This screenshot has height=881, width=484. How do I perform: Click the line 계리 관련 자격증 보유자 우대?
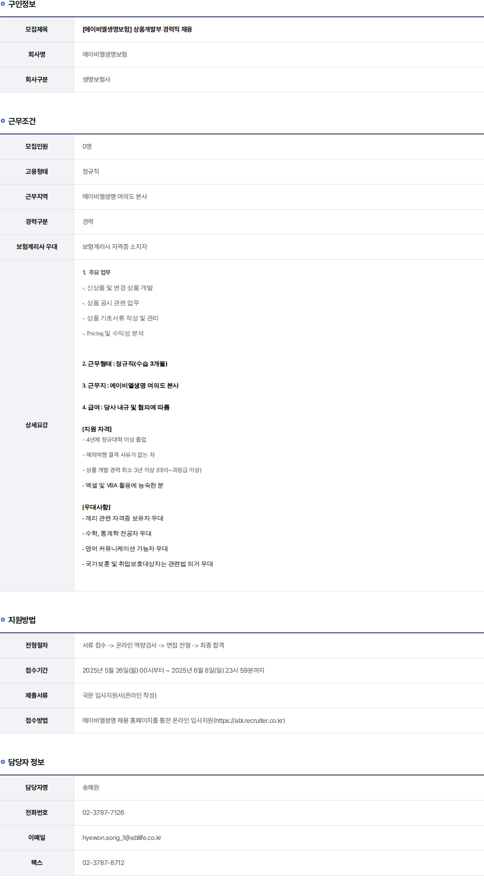point(123,519)
